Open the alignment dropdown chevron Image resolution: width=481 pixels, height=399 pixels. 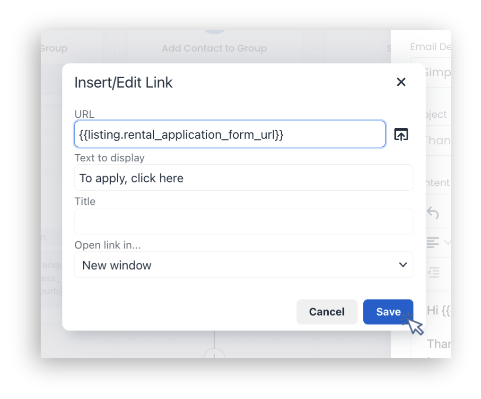447,242
